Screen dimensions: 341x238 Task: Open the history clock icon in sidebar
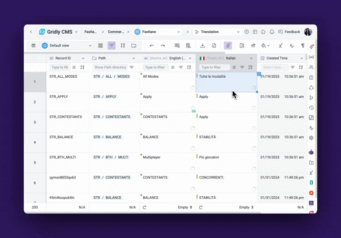point(311,108)
